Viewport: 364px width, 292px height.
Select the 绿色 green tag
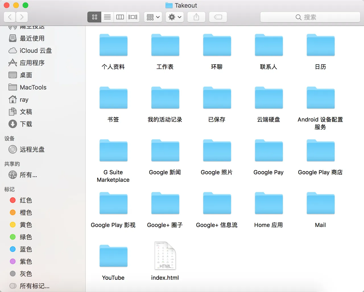(x=21, y=237)
